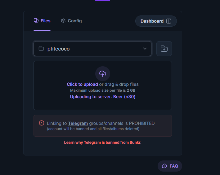Viewport: 220px width, 175px height.
Task: Switch to the Files tab
Action: [x=42, y=21]
